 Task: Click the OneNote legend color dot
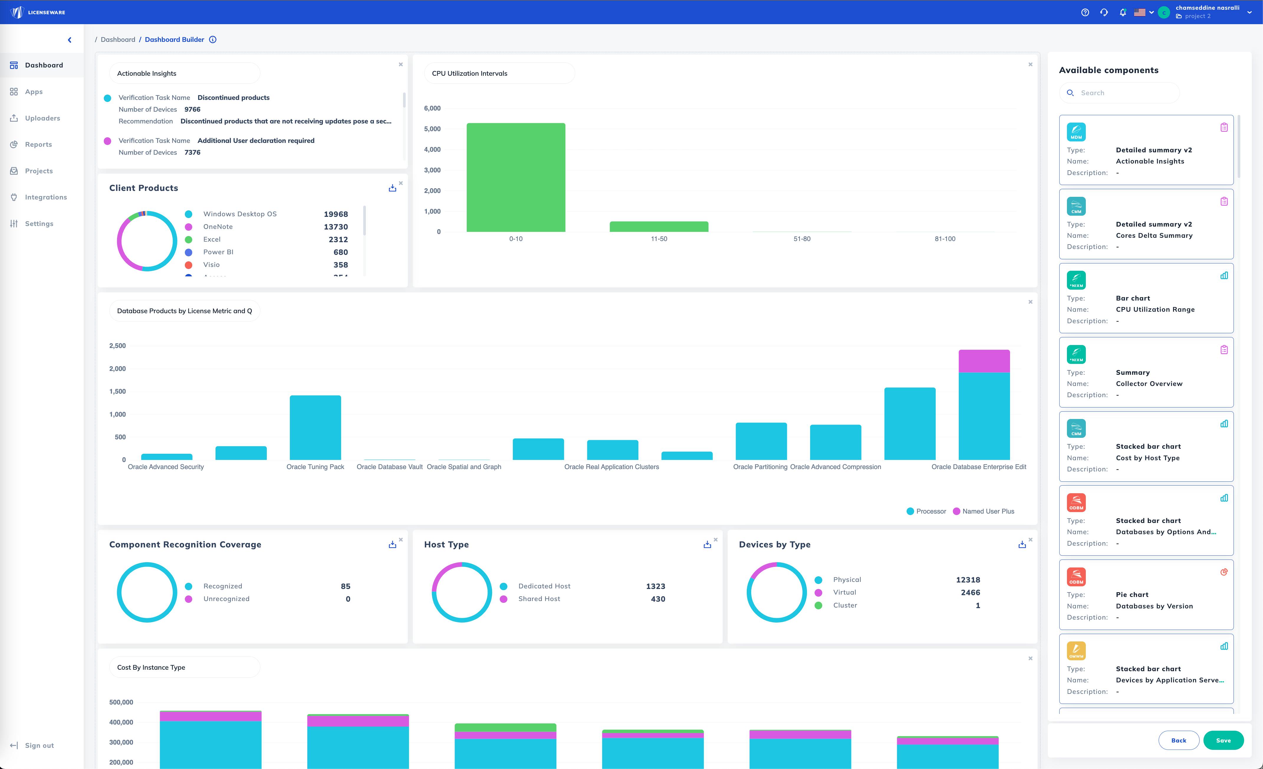(x=189, y=227)
